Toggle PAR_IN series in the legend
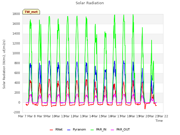180x135 pixels. pos(98,130)
